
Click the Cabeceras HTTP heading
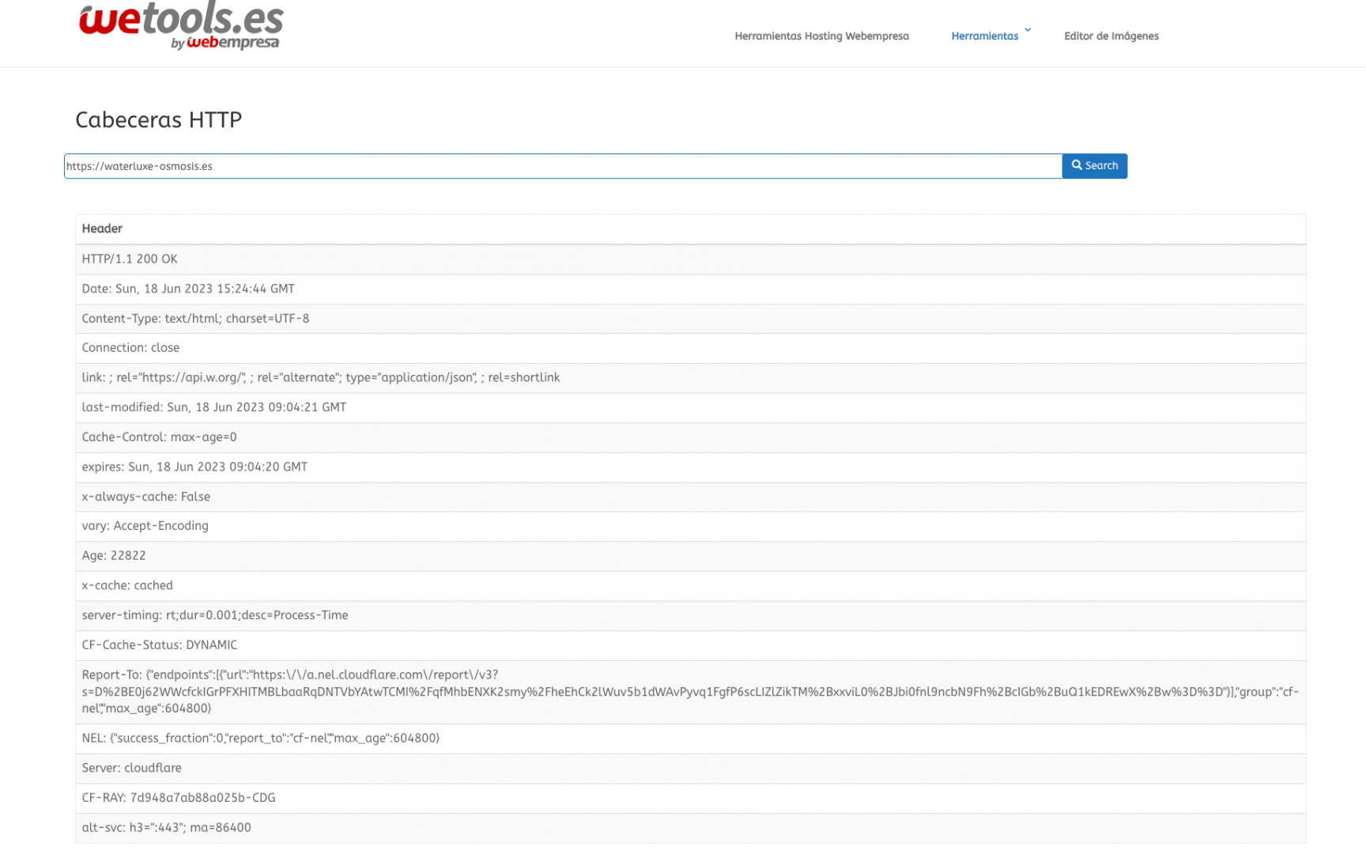coord(158,119)
